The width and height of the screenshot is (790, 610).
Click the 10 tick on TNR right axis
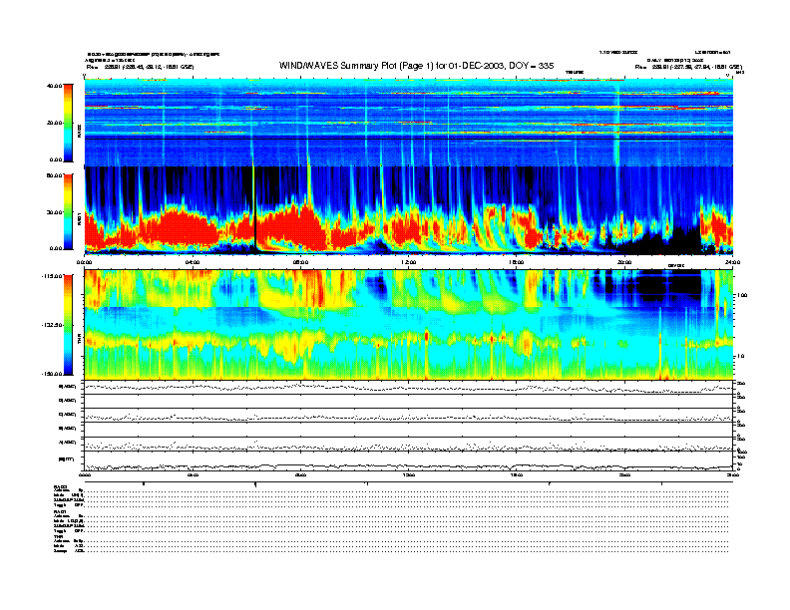[742, 357]
